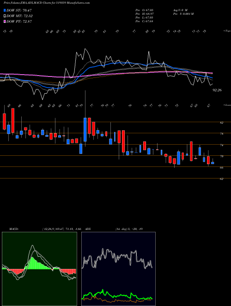Screen dimensions: 231x306
Task: Click the chart title mentioning MunafaSutra.com
Action: point(47,3)
